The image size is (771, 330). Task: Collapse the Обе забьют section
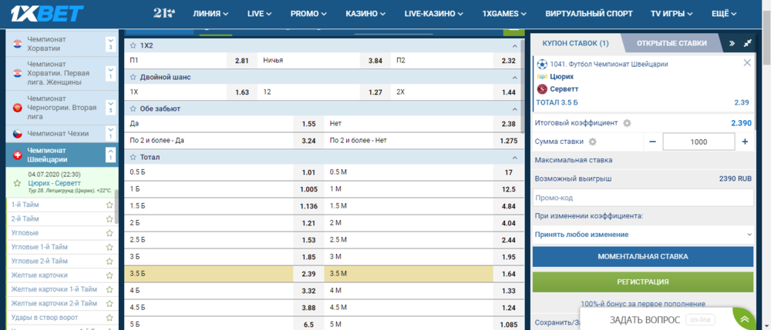coord(515,109)
